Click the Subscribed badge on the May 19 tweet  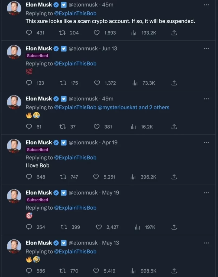pyautogui.click(x=37, y=200)
